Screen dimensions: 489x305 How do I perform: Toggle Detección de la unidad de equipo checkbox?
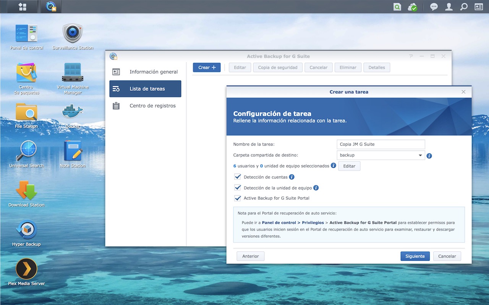pyautogui.click(x=238, y=188)
